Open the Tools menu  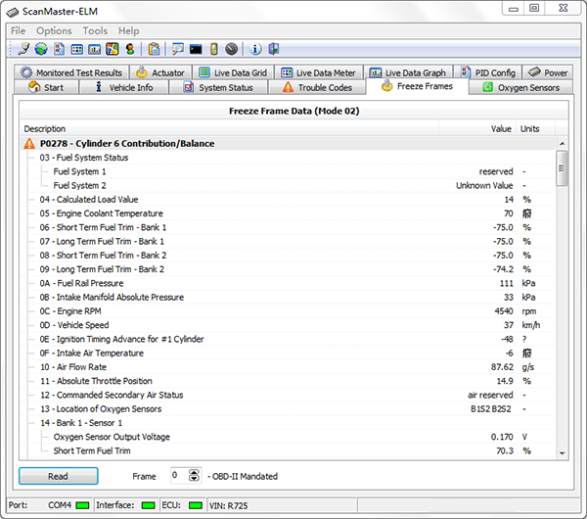point(95,30)
